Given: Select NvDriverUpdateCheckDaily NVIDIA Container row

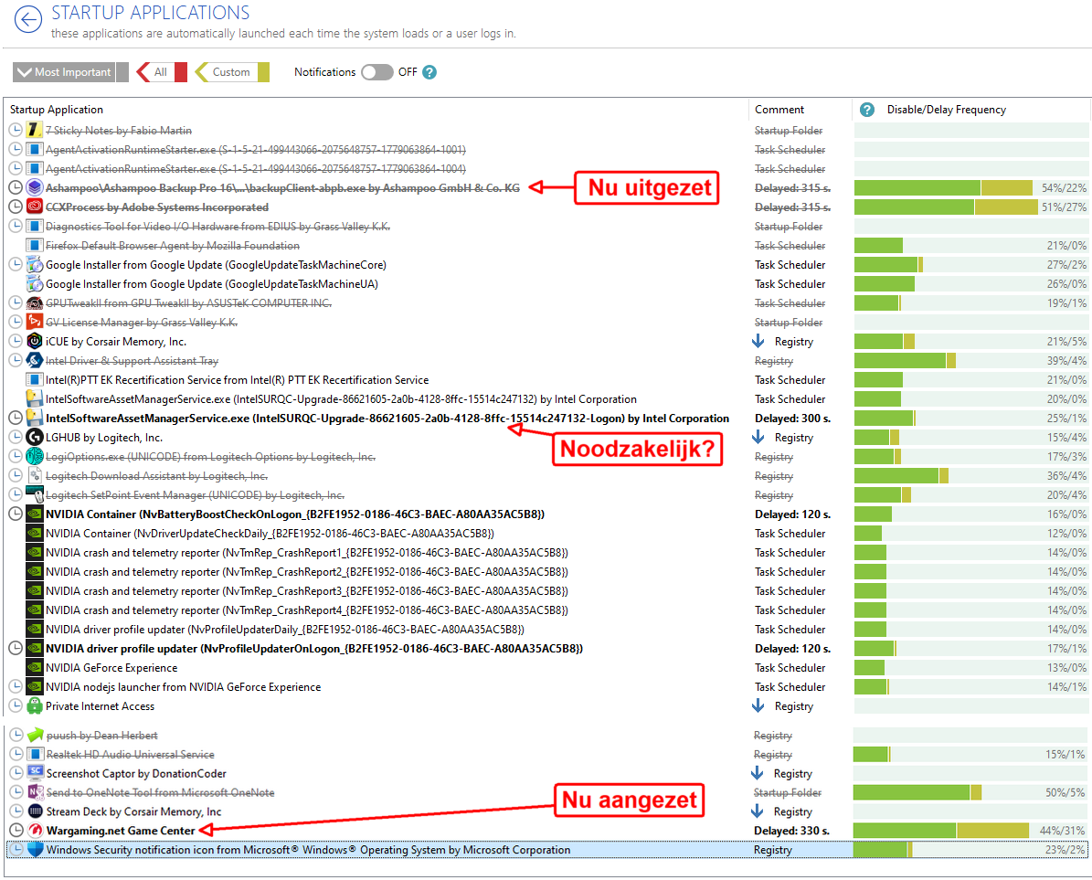Looking at the screenshot, I should pyautogui.click(x=546, y=534).
